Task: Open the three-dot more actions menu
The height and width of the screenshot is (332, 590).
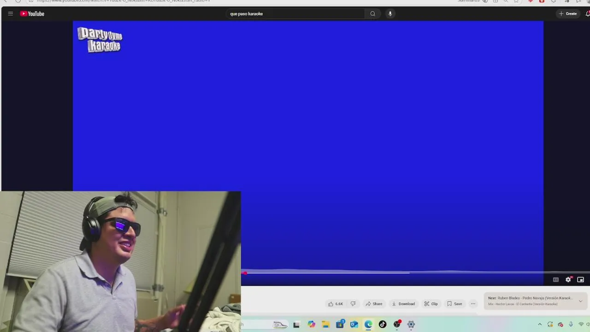Action: point(473,304)
